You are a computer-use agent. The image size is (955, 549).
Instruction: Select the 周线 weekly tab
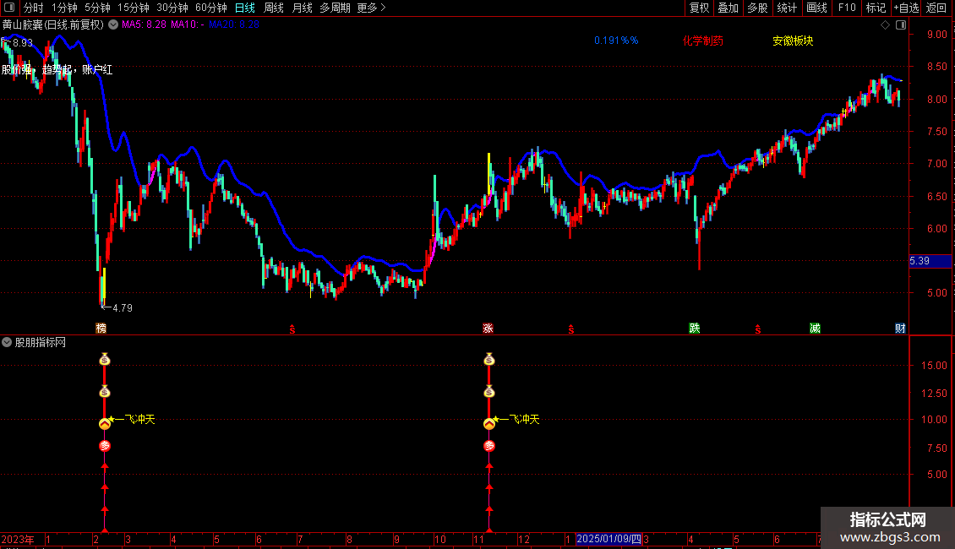(274, 8)
